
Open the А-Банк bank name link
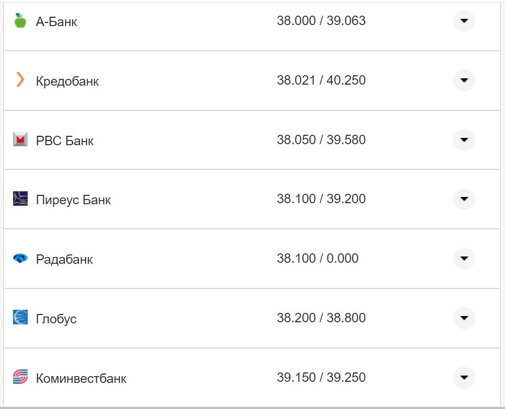point(56,22)
